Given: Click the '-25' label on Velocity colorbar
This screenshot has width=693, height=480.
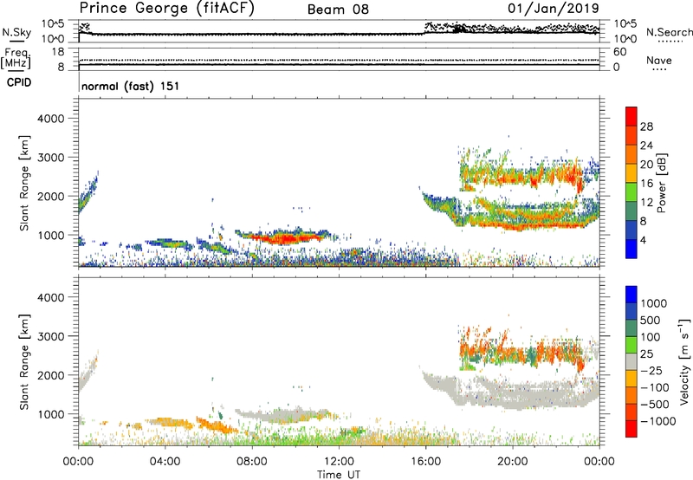Looking at the screenshot, I should point(651,371).
